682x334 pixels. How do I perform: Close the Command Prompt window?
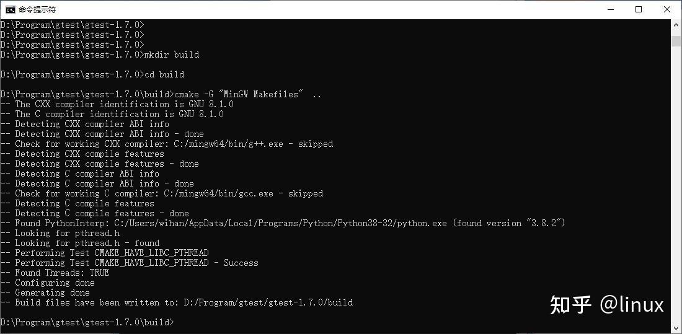(x=667, y=9)
